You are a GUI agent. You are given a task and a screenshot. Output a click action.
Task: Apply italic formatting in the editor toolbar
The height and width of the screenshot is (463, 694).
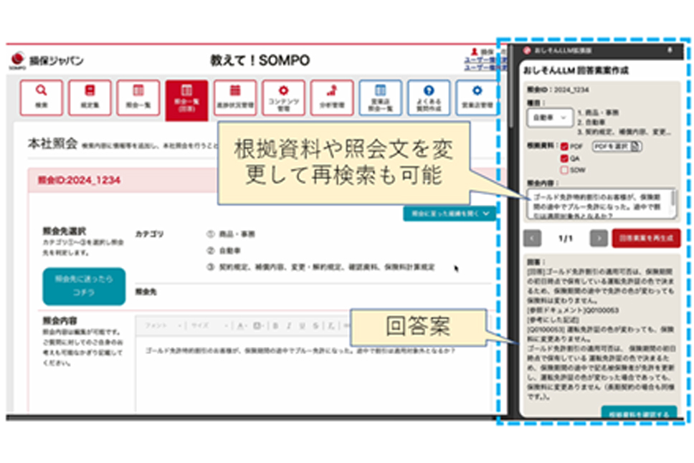tap(289, 326)
